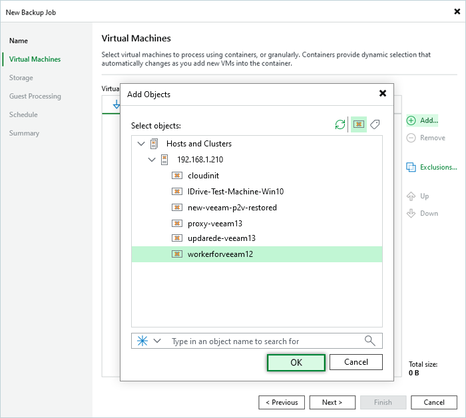Click the Hosts and Clusters icon
This screenshot has height=418, width=466.
coord(154,144)
